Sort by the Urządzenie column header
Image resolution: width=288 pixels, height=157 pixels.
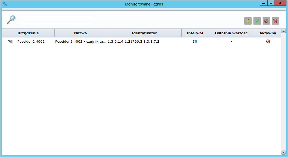coord(28,33)
